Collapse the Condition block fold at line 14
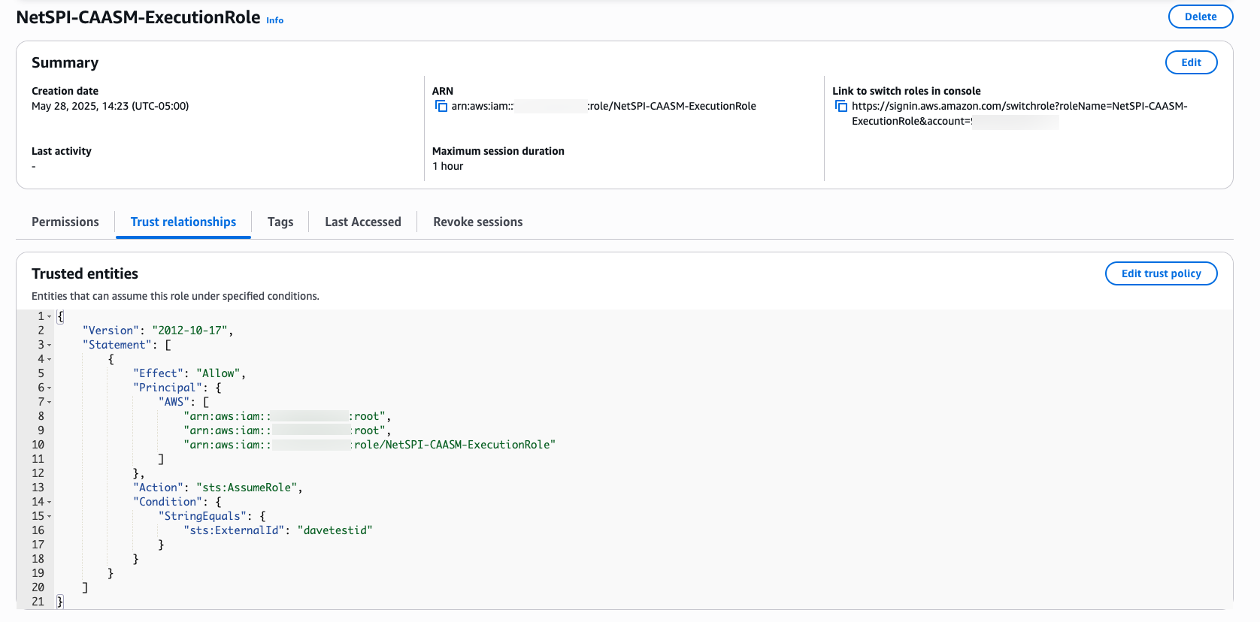The width and height of the screenshot is (1260, 622). click(50, 502)
